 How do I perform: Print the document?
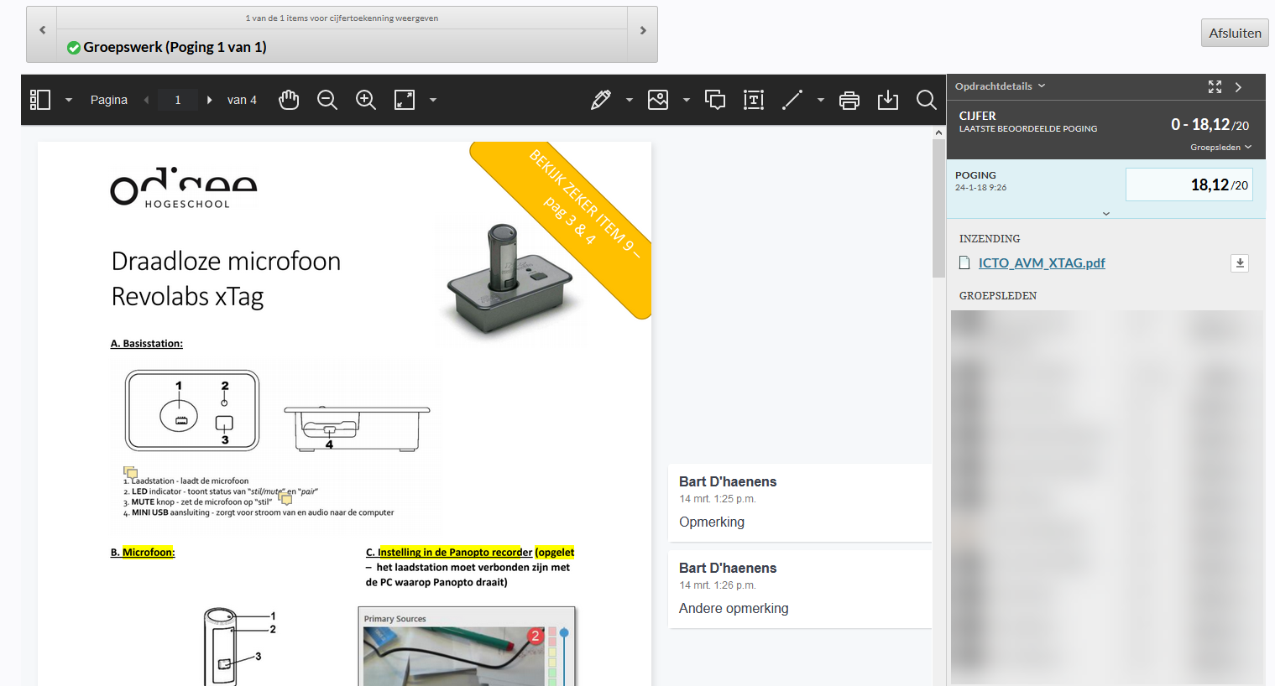849,100
